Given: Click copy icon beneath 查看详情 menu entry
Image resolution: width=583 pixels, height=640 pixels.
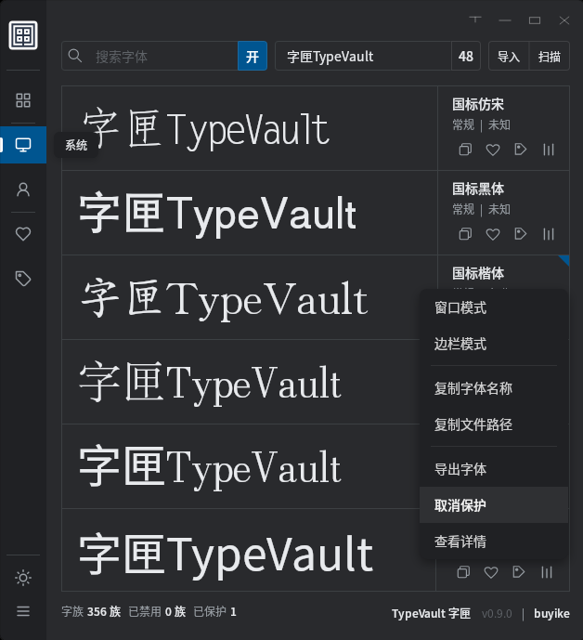Looking at the screenshot, I should (x=463, y=572).
